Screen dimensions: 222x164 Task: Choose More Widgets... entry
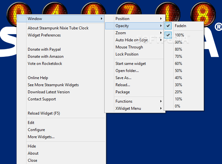[61, 137]
